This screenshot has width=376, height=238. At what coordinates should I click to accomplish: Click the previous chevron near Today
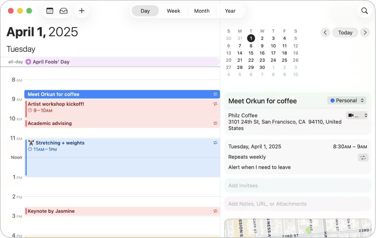pos(325,32)
